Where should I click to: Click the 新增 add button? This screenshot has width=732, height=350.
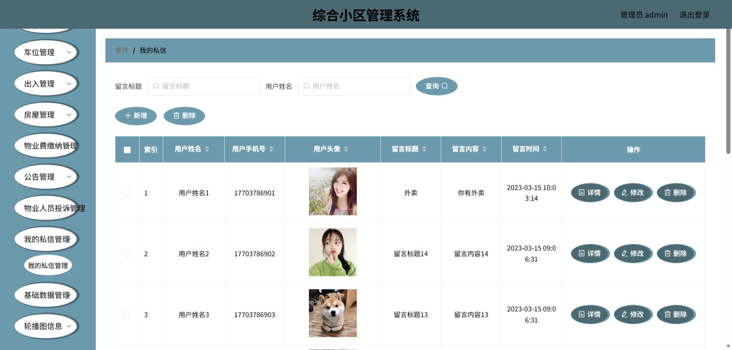(x=136, y=116)
